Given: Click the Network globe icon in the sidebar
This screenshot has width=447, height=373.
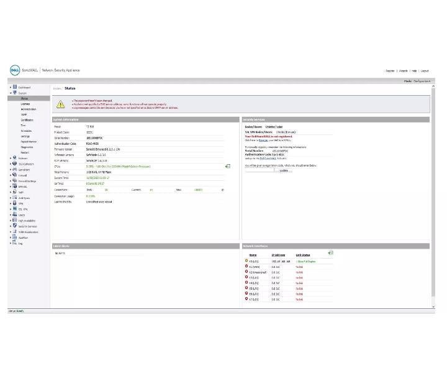Looking at the screenshot, I should 15,157.
